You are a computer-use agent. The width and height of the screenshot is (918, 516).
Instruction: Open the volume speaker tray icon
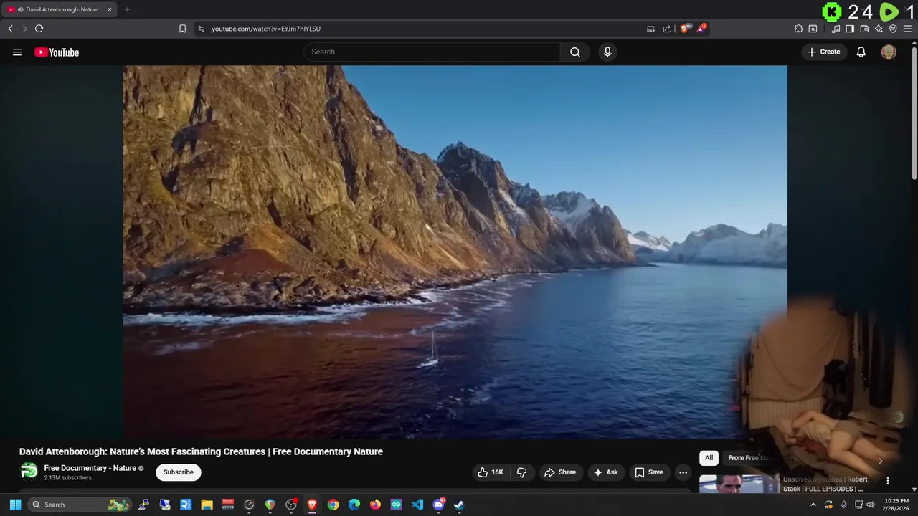point(870,505)
